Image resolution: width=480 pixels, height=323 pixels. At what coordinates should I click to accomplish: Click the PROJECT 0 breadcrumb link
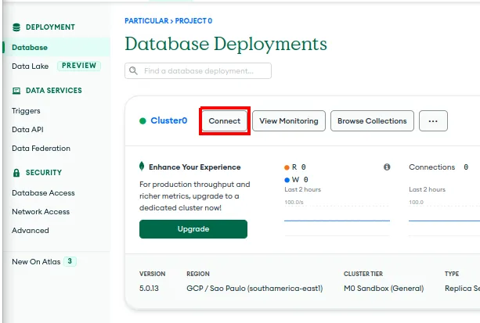click(x=193, y=21)
